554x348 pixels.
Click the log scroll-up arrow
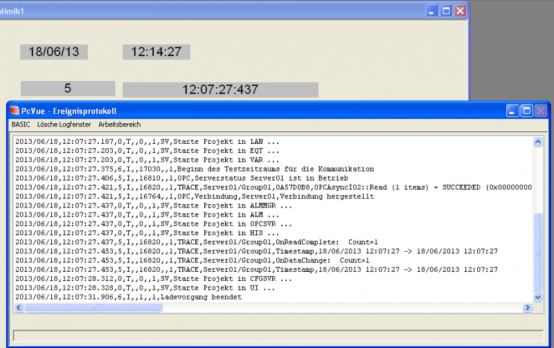coord(538,142)
